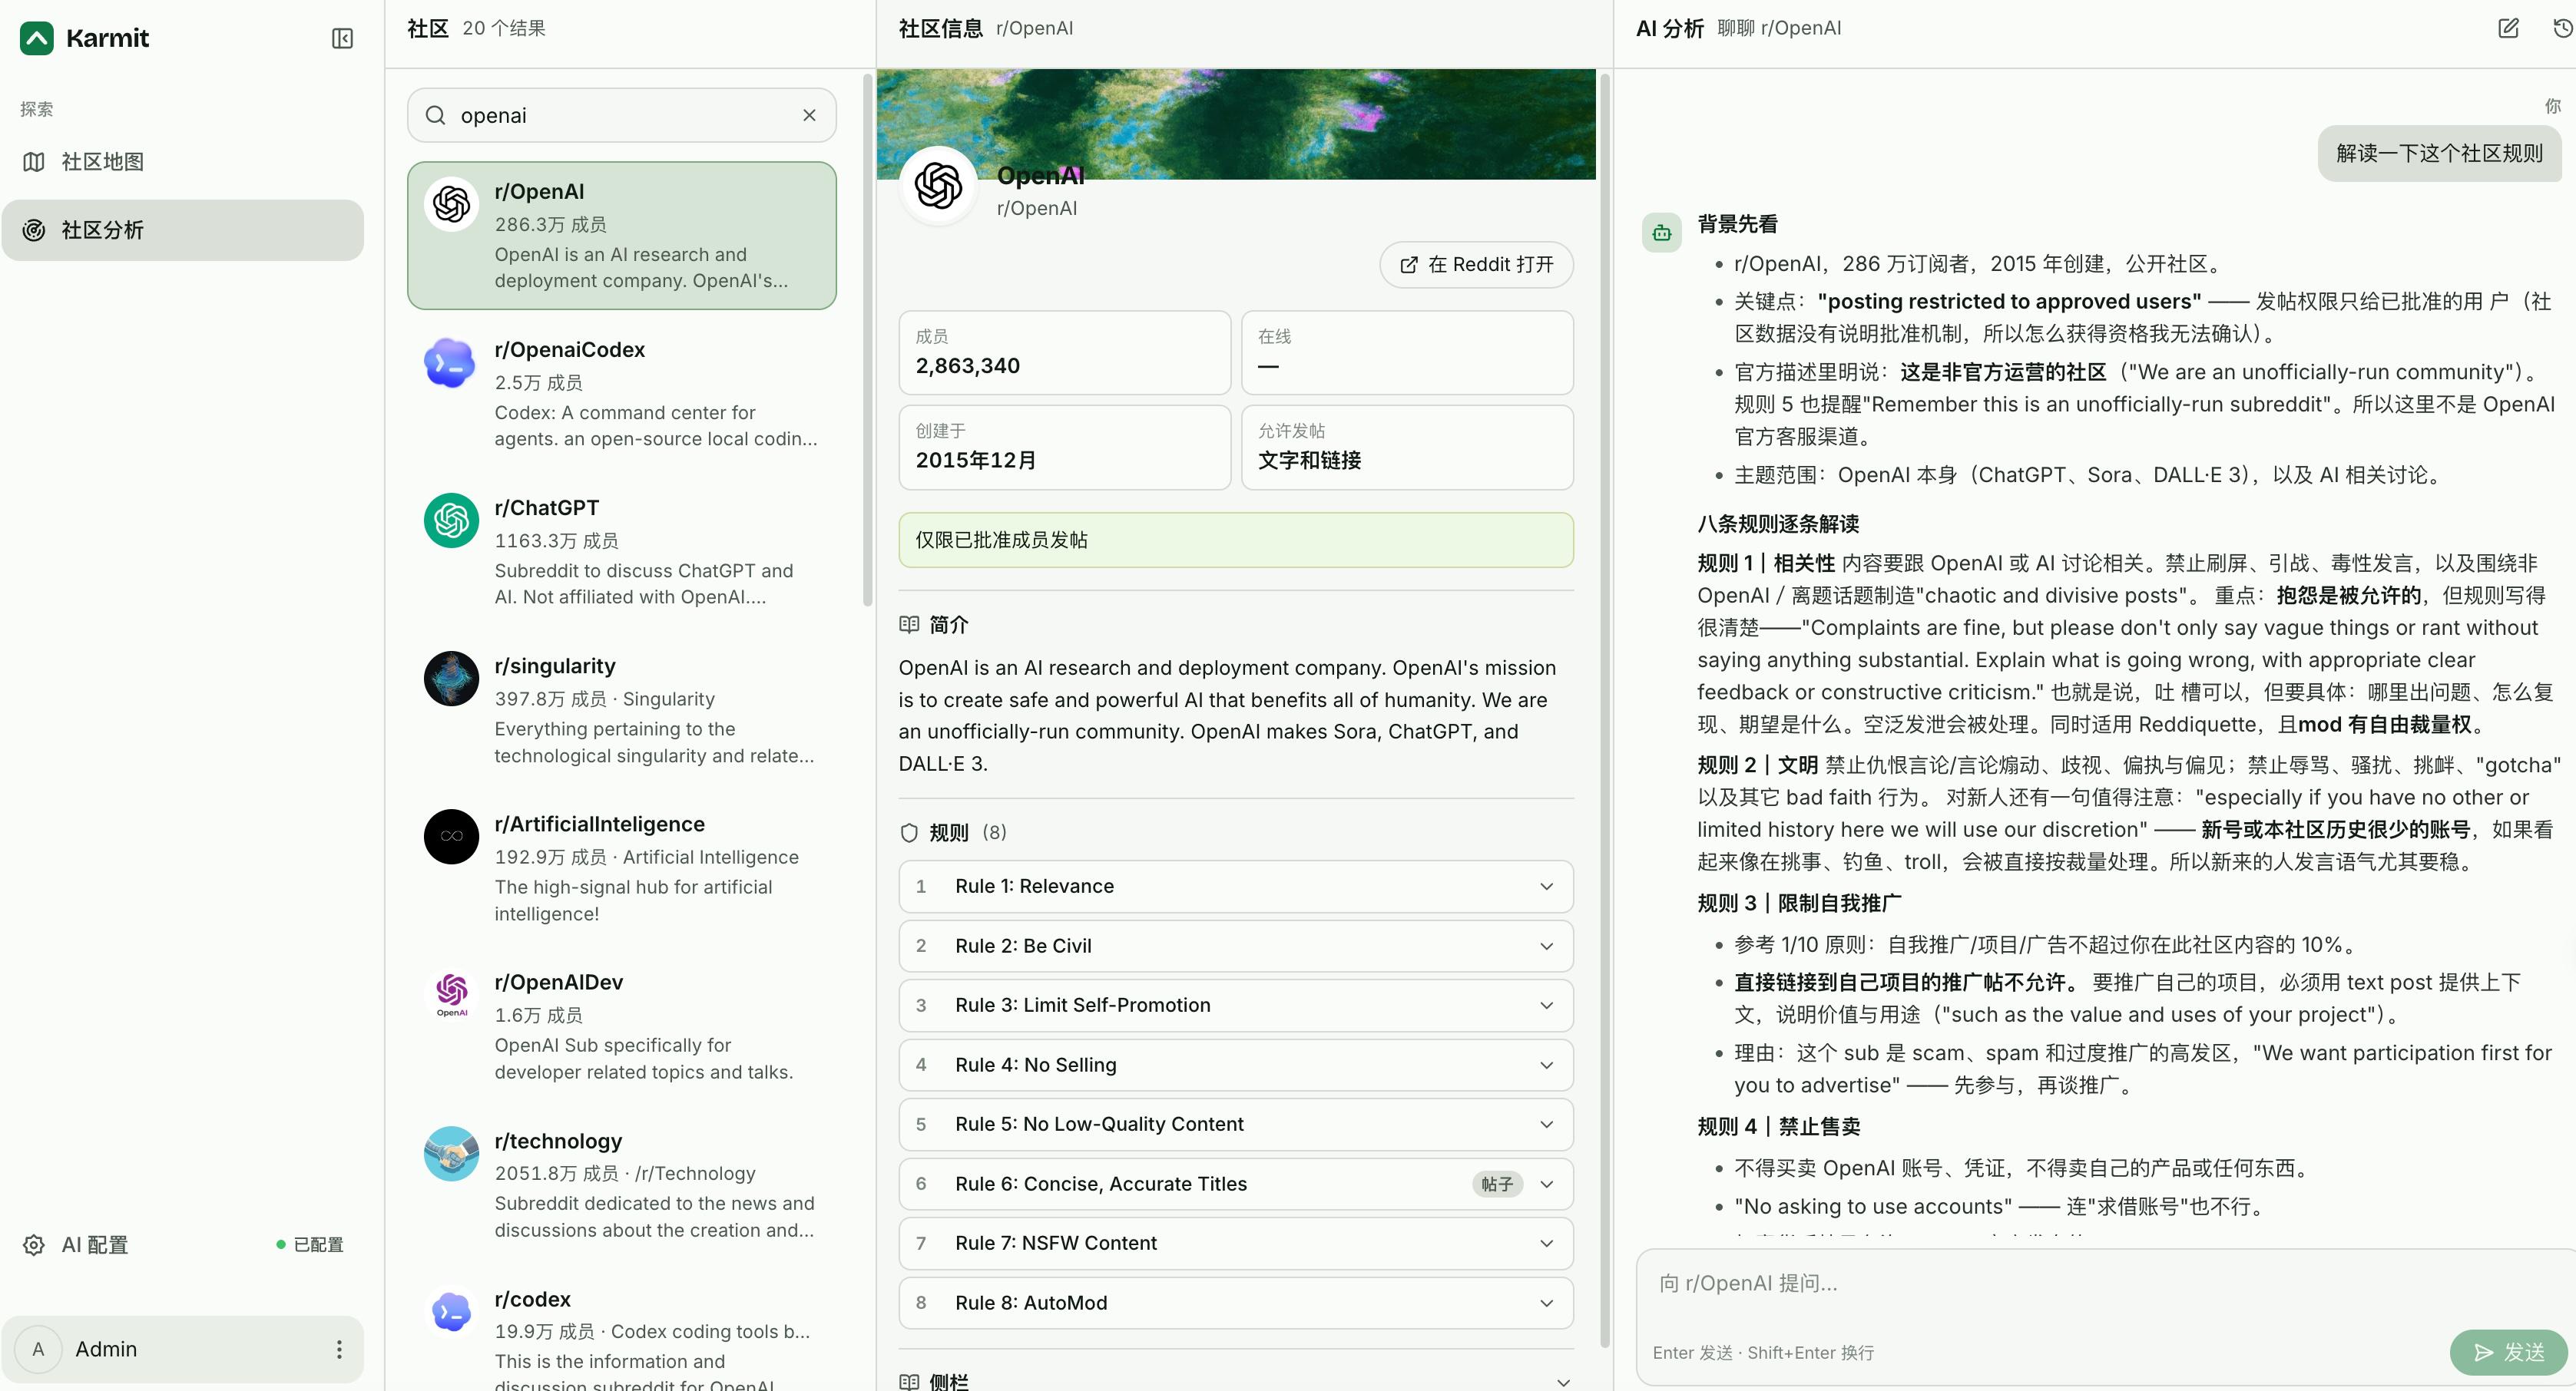Click the community list scrollbar
Screen dimensions: 2576x1391
867,340
